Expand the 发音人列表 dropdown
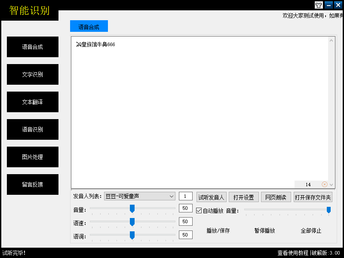Image resolution: width=344 pixels, height=258 pixels. click(x=139, y=196)
